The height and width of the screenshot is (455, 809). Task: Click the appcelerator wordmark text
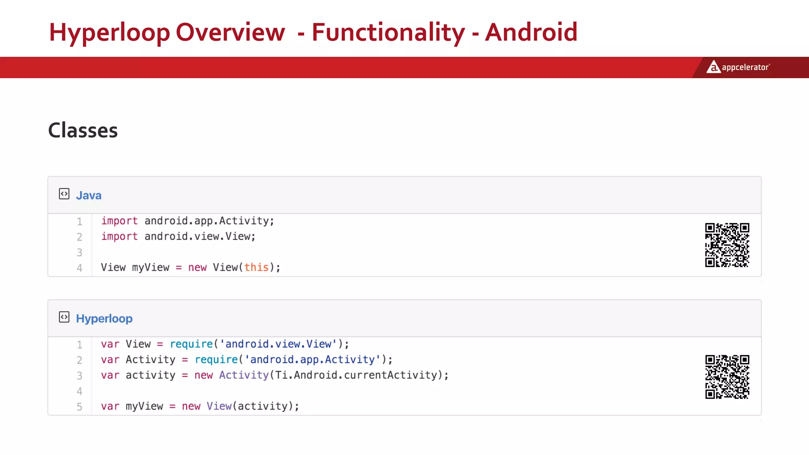pyautogui.click(x=745, y=68)
